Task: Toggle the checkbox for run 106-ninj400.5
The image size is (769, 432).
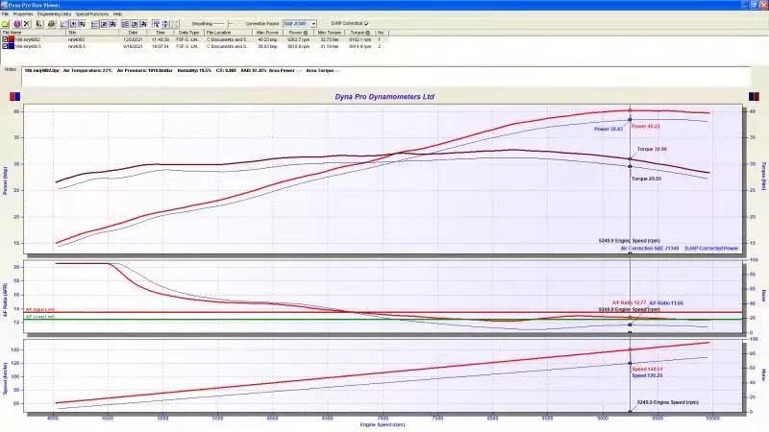Action: click(5, 46)
